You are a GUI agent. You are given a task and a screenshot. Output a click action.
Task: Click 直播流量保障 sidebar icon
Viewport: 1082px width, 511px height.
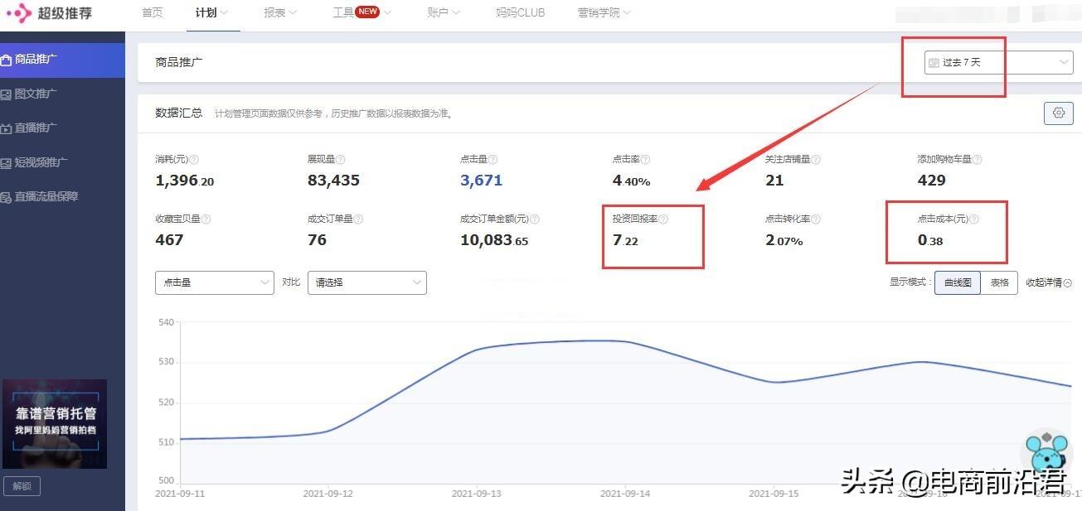coord(6,197)
